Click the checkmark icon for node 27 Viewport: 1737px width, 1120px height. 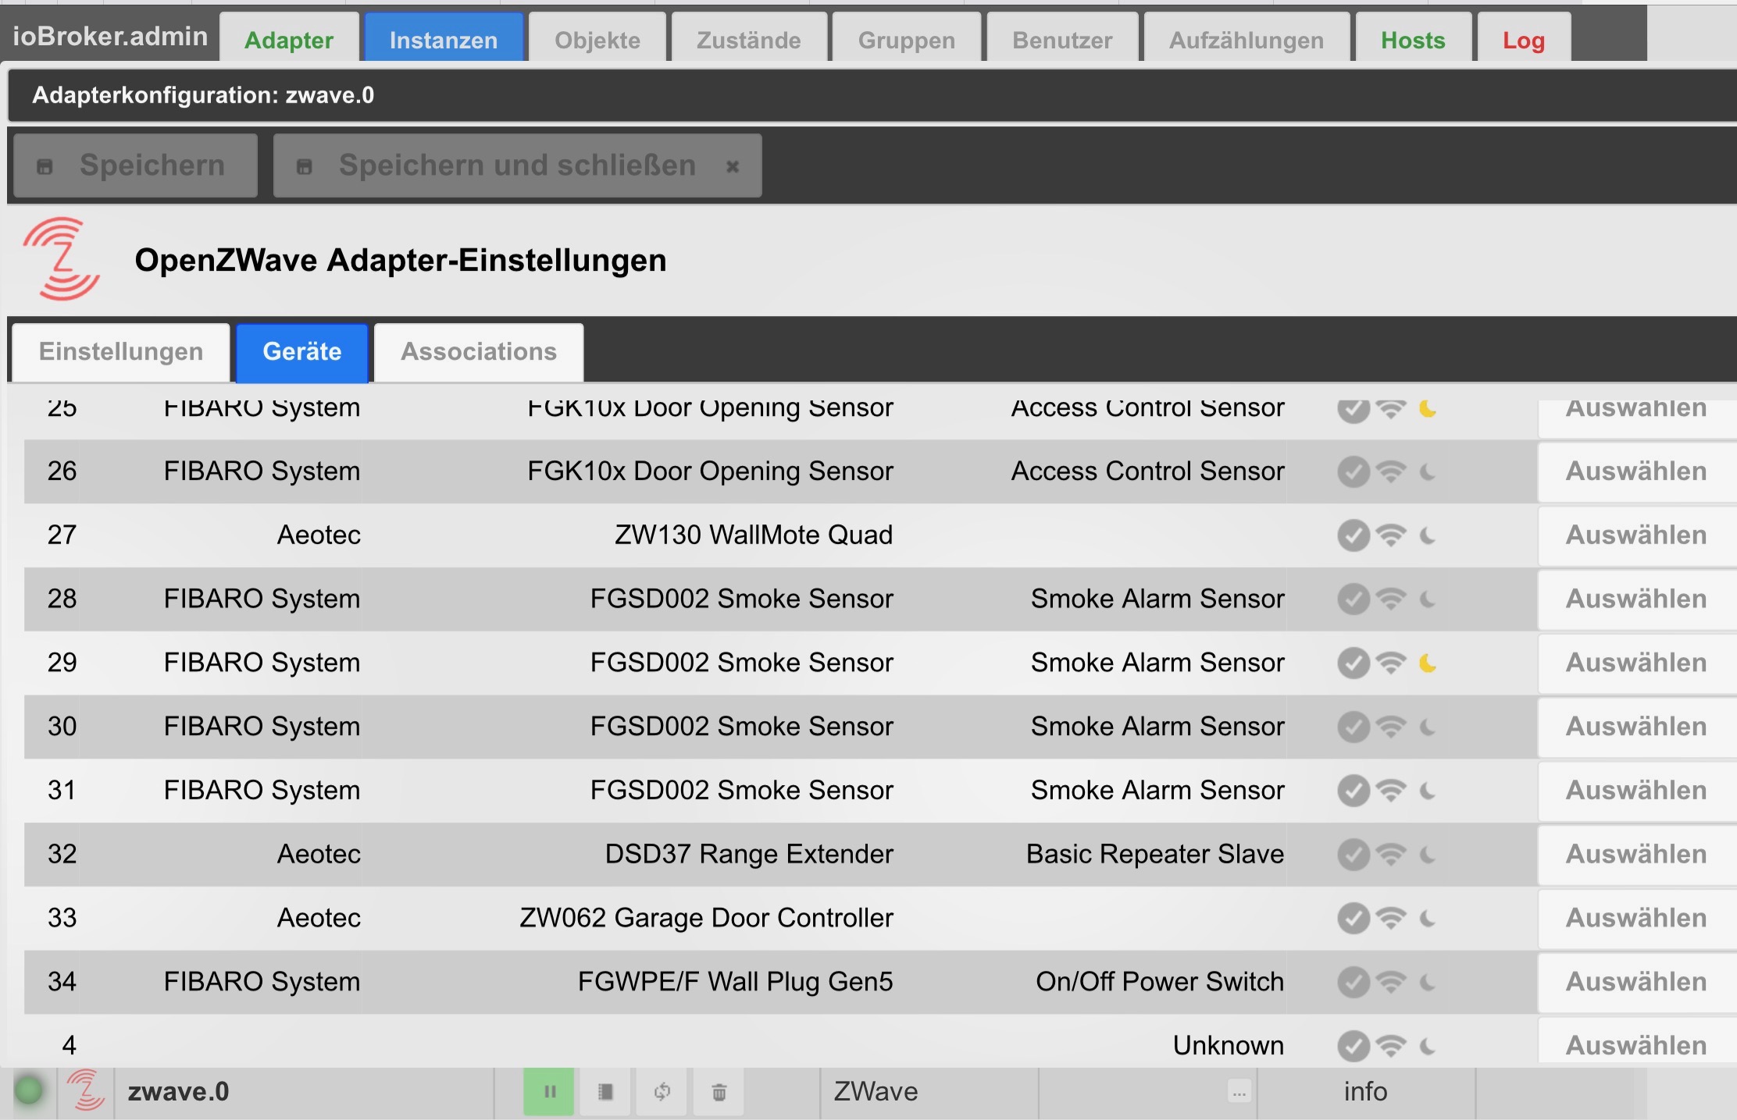coord(1354,535)
